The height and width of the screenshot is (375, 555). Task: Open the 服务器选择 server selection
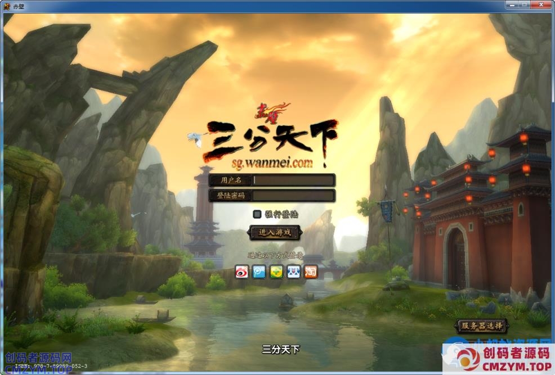481,326
